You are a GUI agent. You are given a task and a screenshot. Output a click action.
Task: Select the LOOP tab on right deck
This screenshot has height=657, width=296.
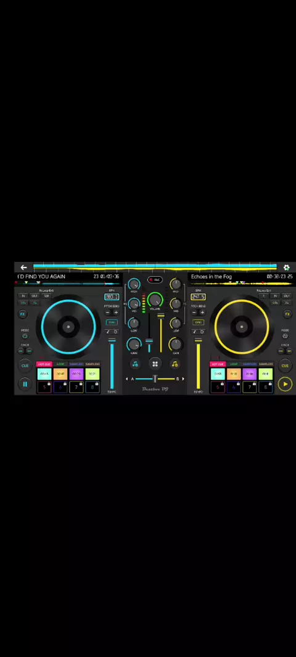click(x=234, y=364)
